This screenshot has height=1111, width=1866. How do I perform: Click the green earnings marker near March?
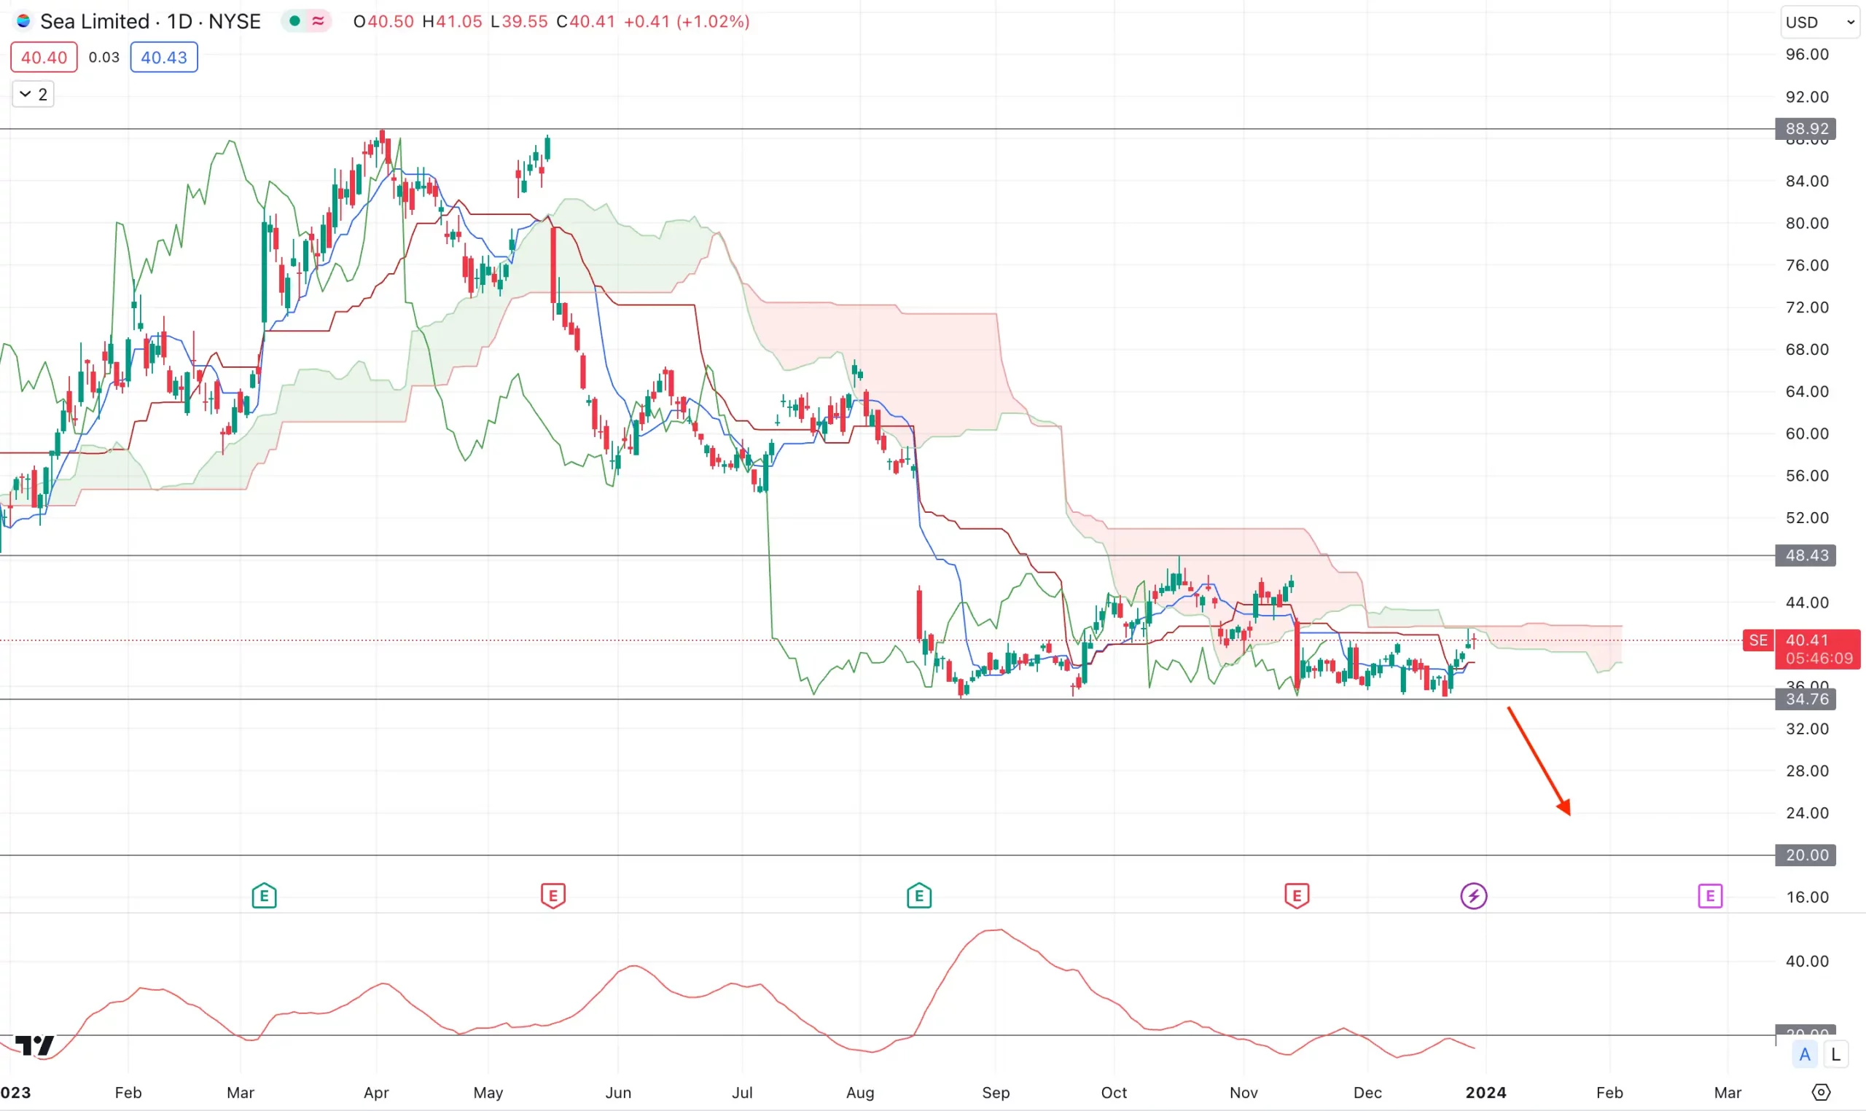pyautogui.click(x=265, y=895)
